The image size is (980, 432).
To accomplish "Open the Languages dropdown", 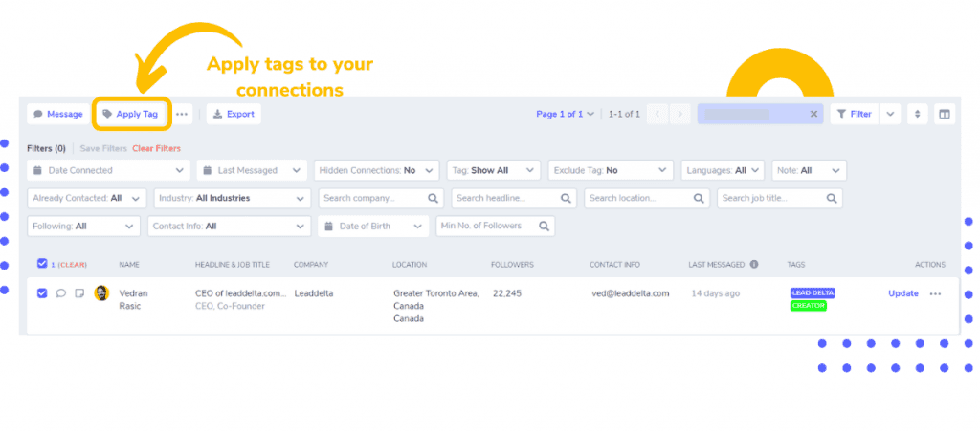I will 723,170.
